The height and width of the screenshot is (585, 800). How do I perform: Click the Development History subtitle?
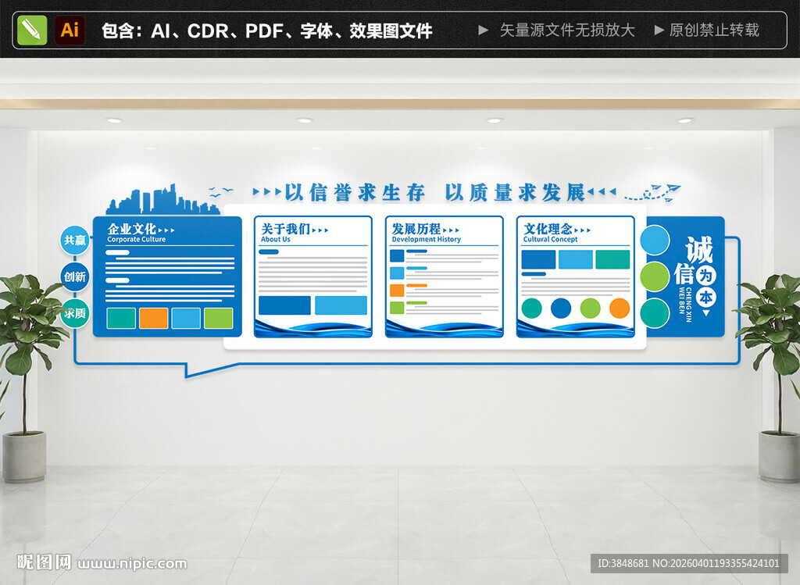[426, 239]
